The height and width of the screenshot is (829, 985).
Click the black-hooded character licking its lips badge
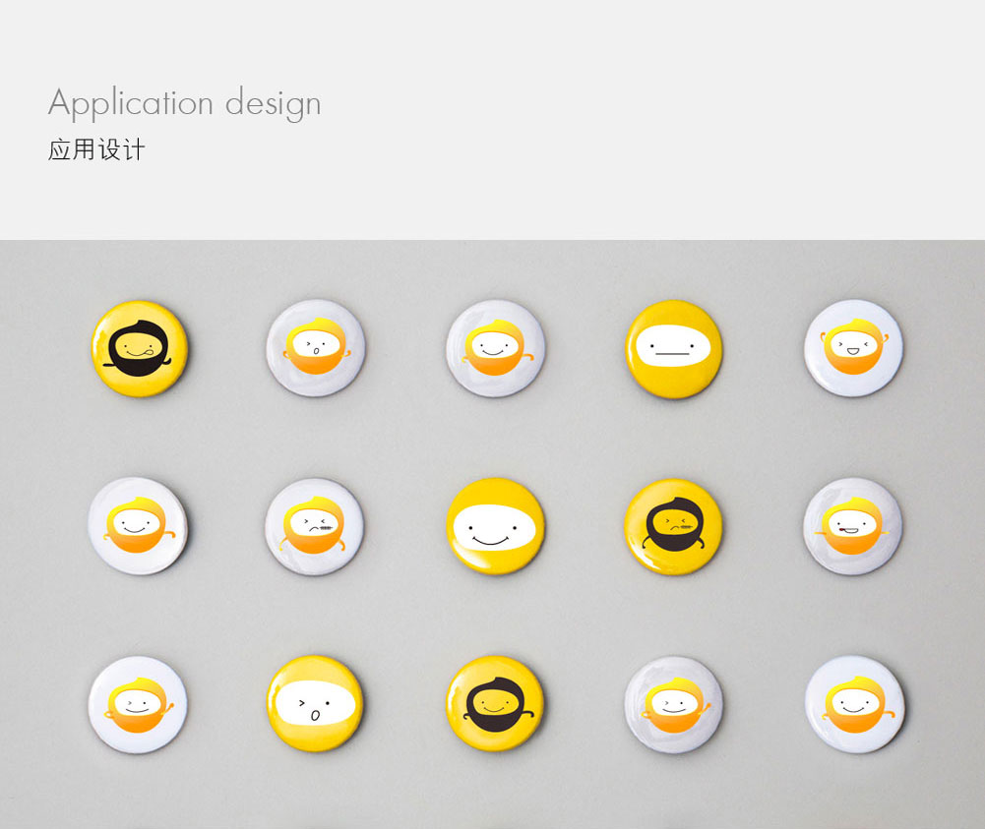(x=140, y=348)
